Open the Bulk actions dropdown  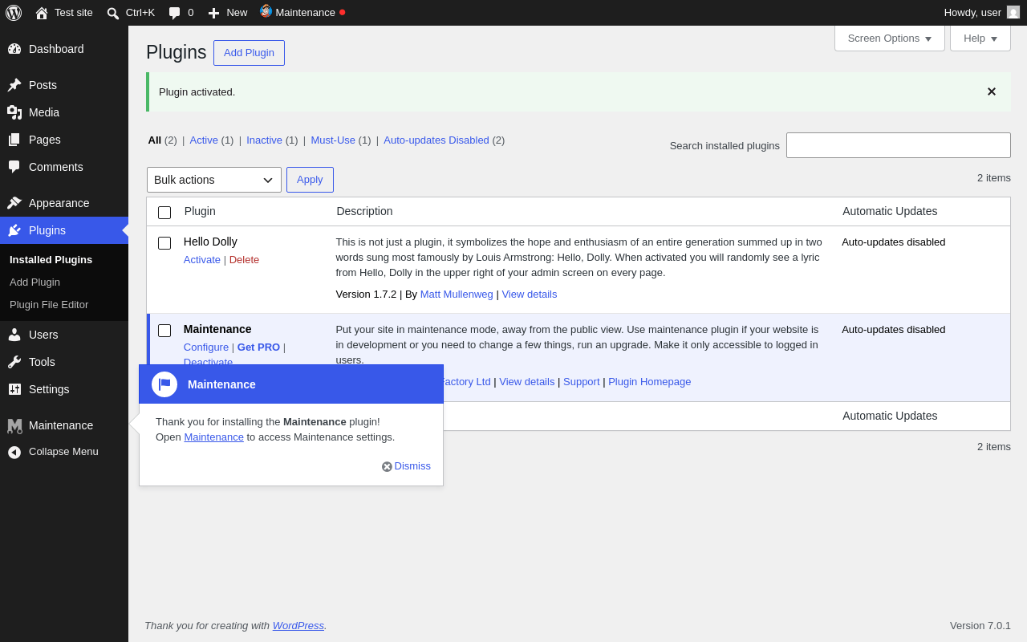[x=214, y=180]
